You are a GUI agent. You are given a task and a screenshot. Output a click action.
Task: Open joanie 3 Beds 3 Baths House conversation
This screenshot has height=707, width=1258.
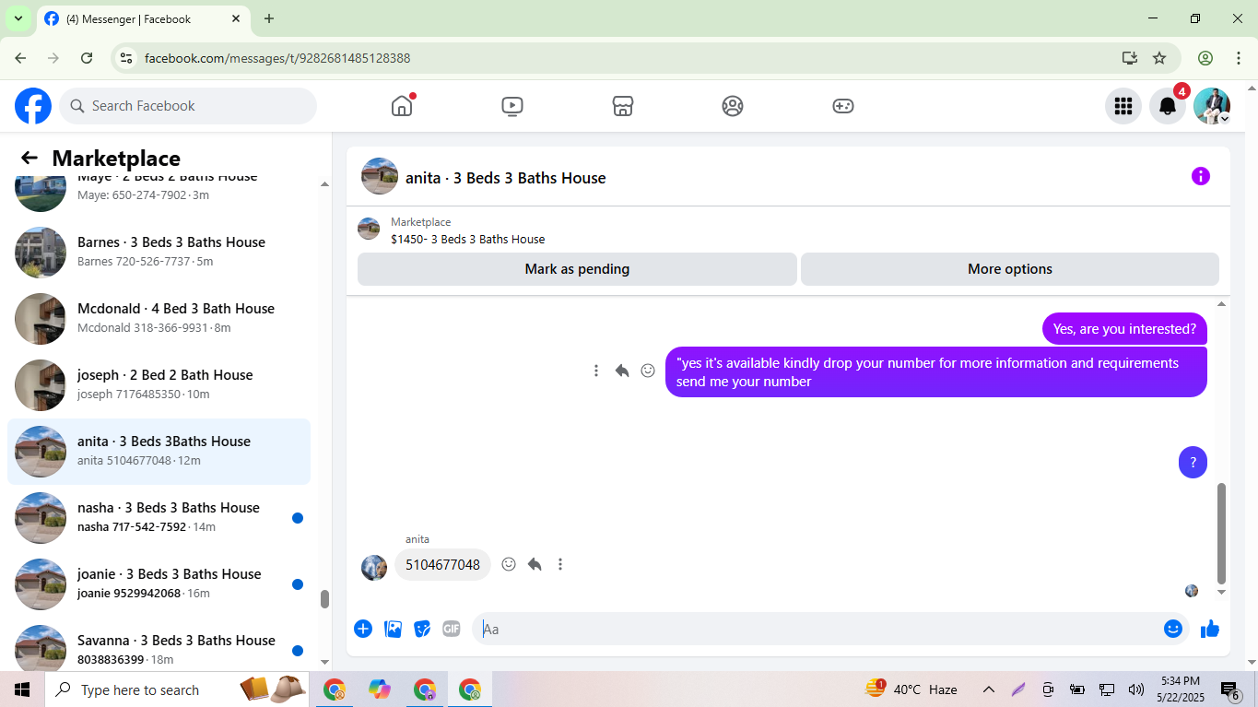[x=159, y=584]
